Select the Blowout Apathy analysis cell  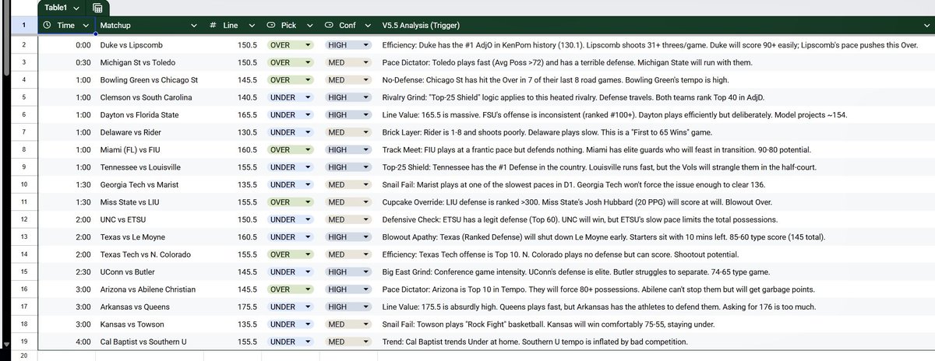coord(655,237)
